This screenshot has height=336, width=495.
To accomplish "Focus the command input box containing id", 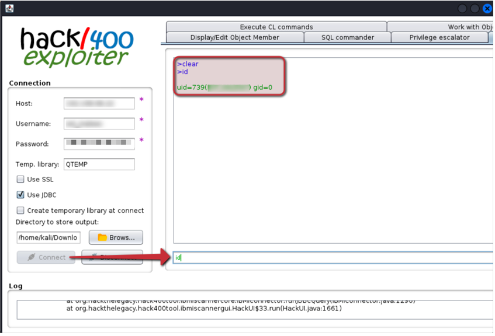I will coord(333,257).
